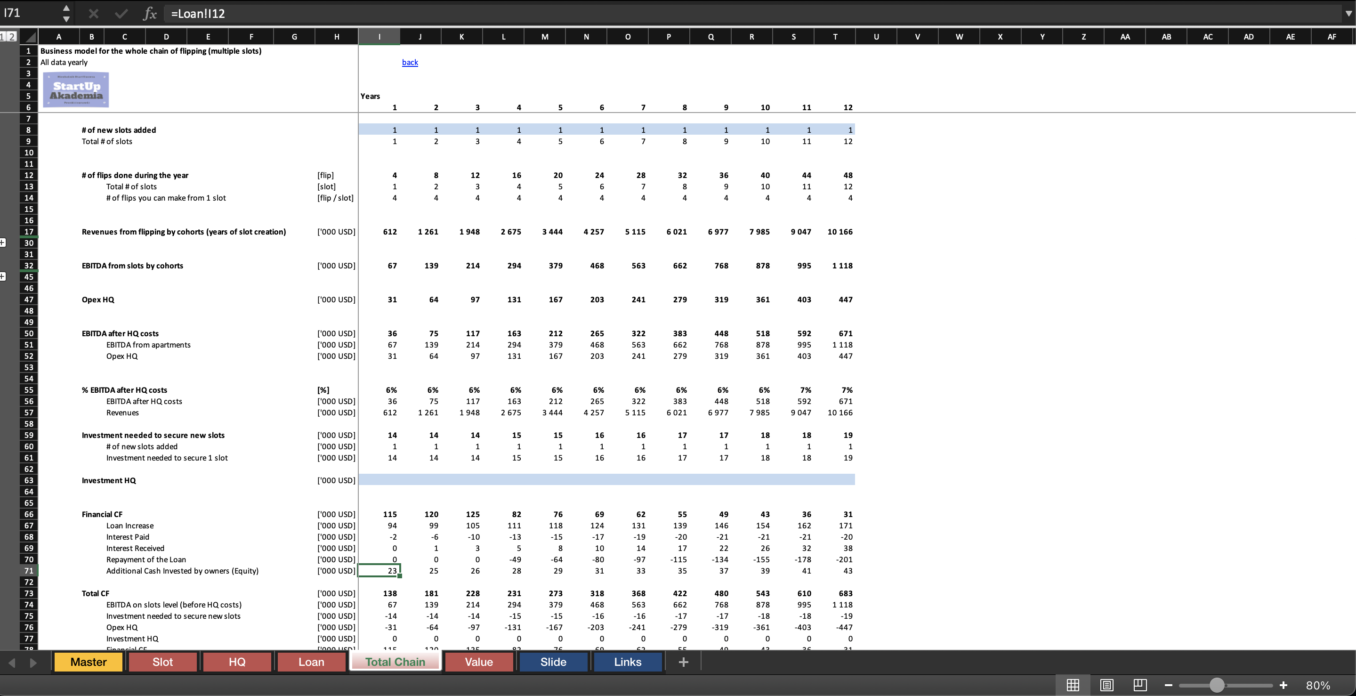
Task: Click the formula bar text =Loan!I12
Action: [198, 13]
